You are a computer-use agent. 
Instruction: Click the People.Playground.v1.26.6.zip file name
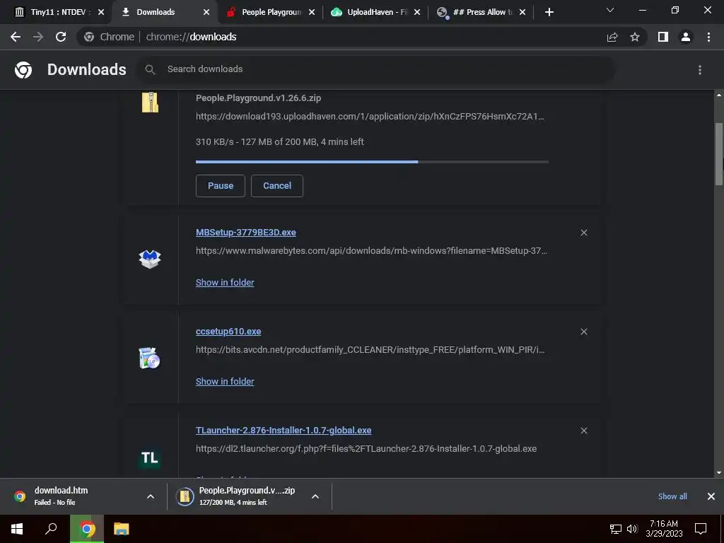point(258,98)
